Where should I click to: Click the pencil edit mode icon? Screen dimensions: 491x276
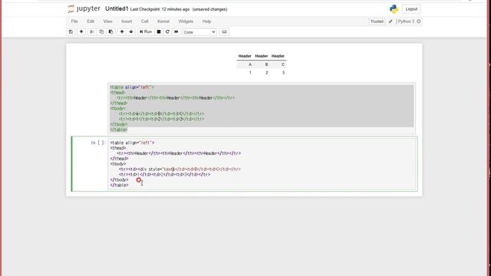pyautogui.click(x=390, y=21)
